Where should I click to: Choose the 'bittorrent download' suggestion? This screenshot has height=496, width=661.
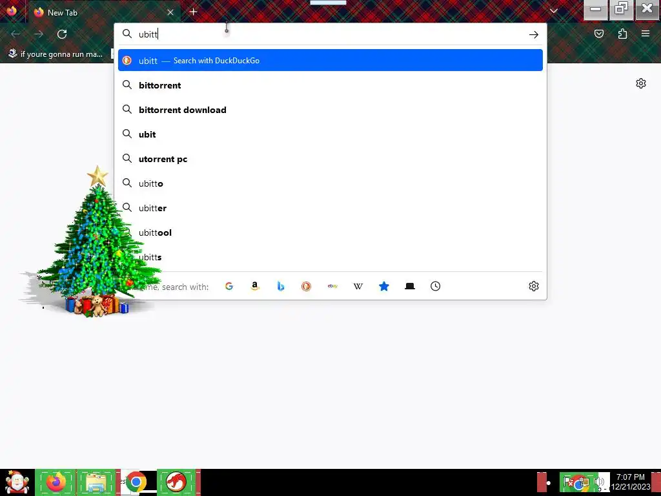coord(330,110)
